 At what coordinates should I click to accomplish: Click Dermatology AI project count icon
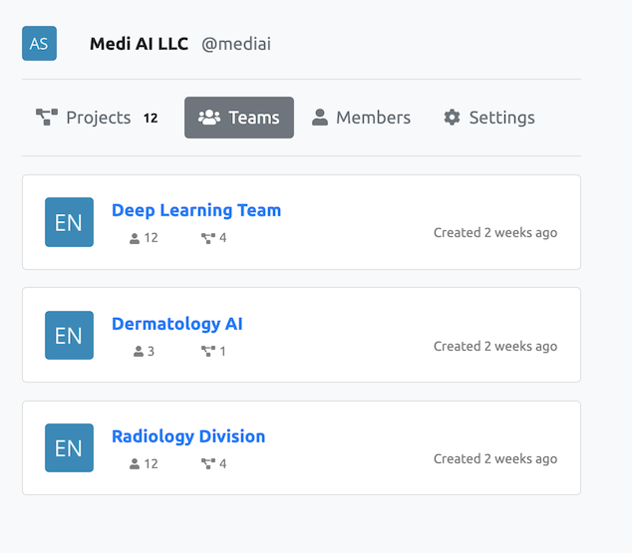(x=208, y=351)
